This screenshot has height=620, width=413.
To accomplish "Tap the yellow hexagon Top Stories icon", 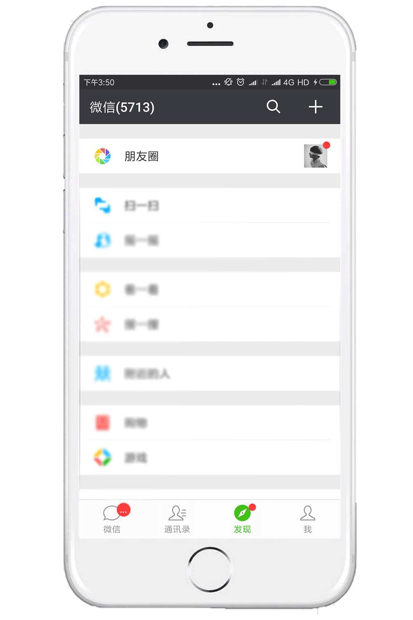I will 102,289.
